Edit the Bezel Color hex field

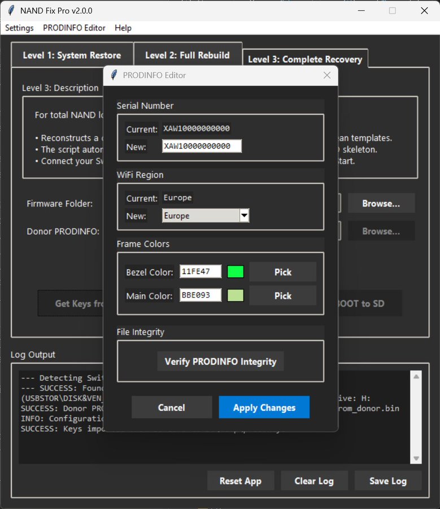click(201, 272)
